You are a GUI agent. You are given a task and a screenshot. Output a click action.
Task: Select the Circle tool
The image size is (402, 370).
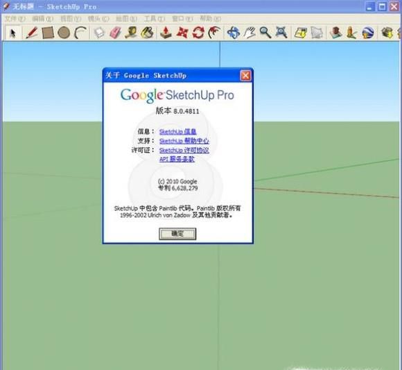pyautogui.click(x=64, y=33)
